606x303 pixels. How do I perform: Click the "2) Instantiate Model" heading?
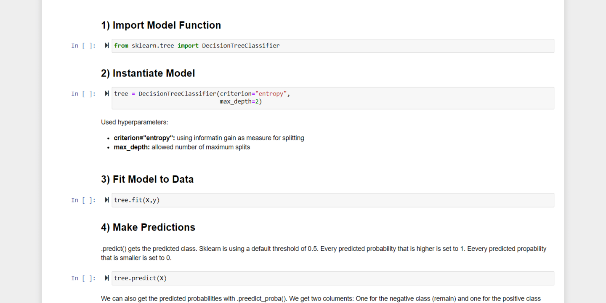point(148,73)
